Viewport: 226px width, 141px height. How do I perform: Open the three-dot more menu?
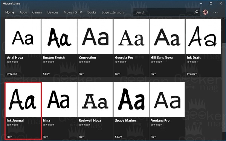[215, 12]
